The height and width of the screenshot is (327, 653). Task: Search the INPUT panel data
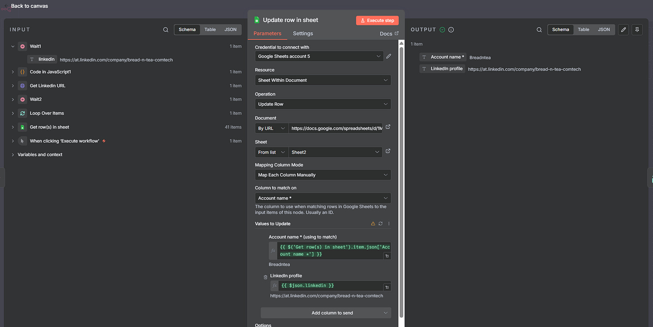tap(166, 30)
